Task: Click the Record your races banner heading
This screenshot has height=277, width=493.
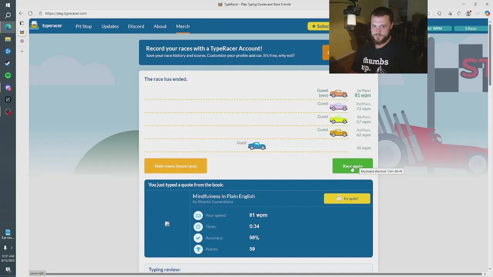Action: tap(204, 48)
